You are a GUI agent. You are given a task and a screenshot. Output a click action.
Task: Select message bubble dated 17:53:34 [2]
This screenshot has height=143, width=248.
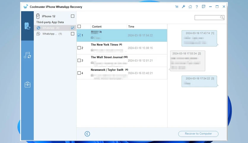[x=187, y=61]
